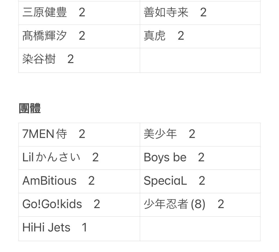Click the 少年忍者 (8) cell
Screen dimensions: 279x252
click(x=200, y=205)
